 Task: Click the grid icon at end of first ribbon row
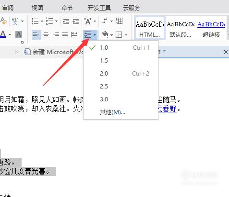pos(119,21)
